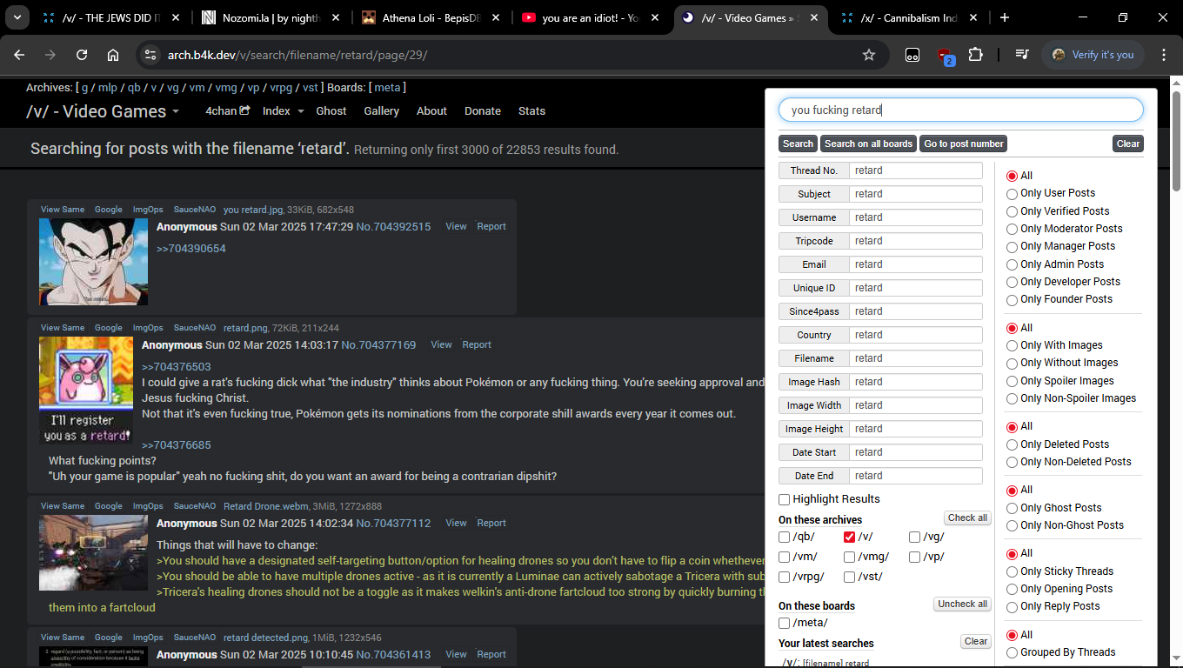Bookmark this page with the star icon
The image size is (1183, 668).
click(868, 55)
